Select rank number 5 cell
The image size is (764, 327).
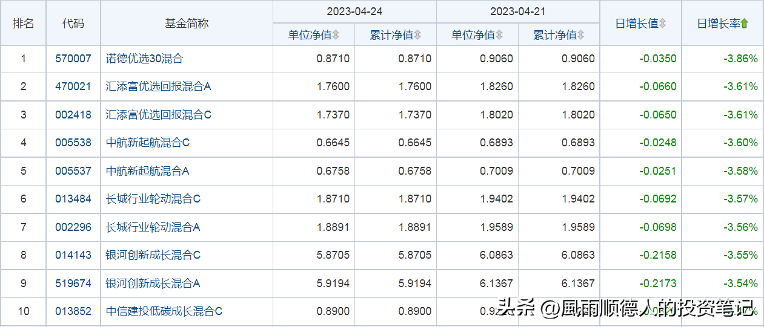[24, 171]
